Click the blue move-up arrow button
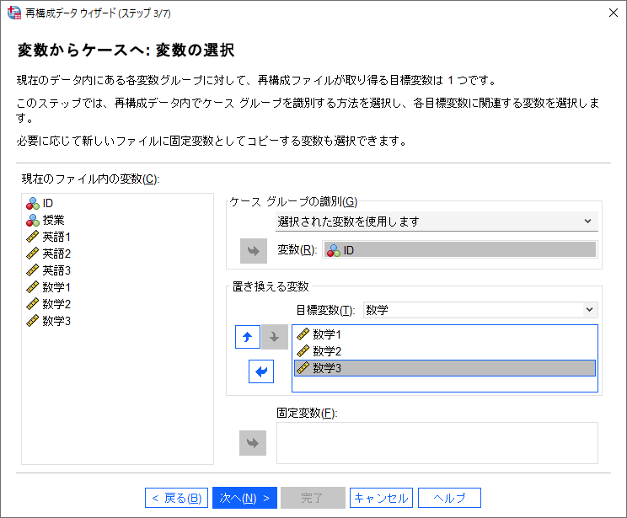 click(x=247, y=337)
